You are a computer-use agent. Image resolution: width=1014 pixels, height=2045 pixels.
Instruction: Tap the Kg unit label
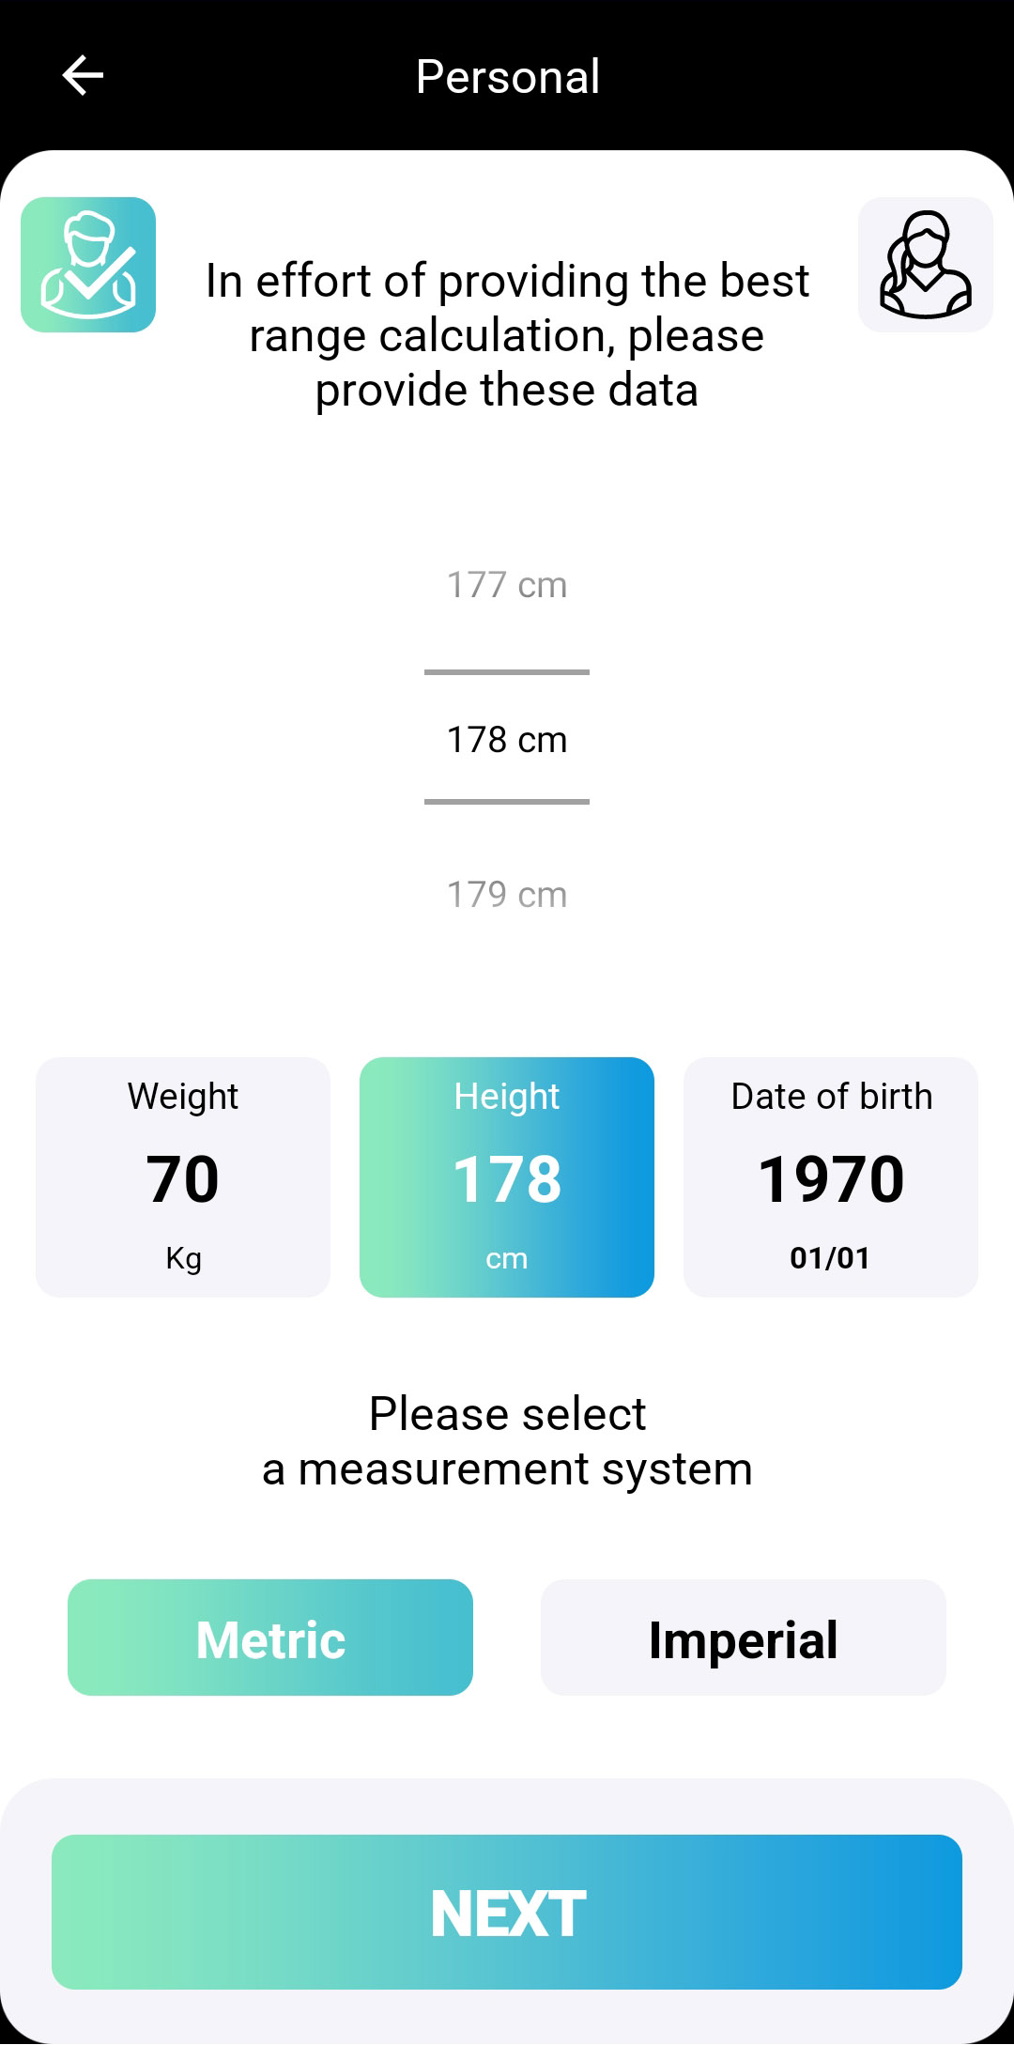tap(183, 1258)
